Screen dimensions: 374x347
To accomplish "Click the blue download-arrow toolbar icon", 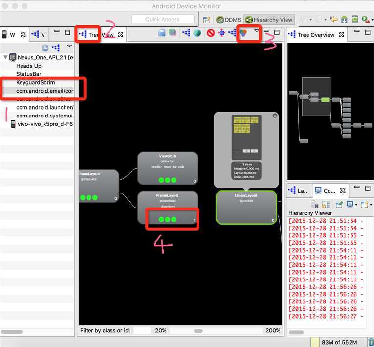I will pos(344,20).
